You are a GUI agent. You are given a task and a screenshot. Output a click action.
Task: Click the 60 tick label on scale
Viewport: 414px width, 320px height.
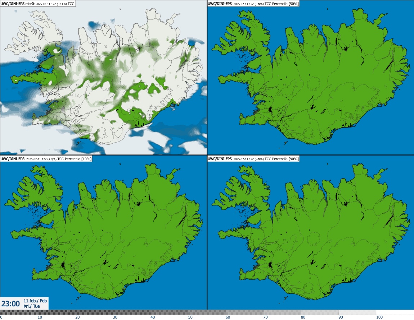click(228, 317)
